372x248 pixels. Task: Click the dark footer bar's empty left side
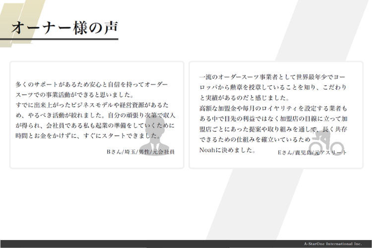coord(99,244)
